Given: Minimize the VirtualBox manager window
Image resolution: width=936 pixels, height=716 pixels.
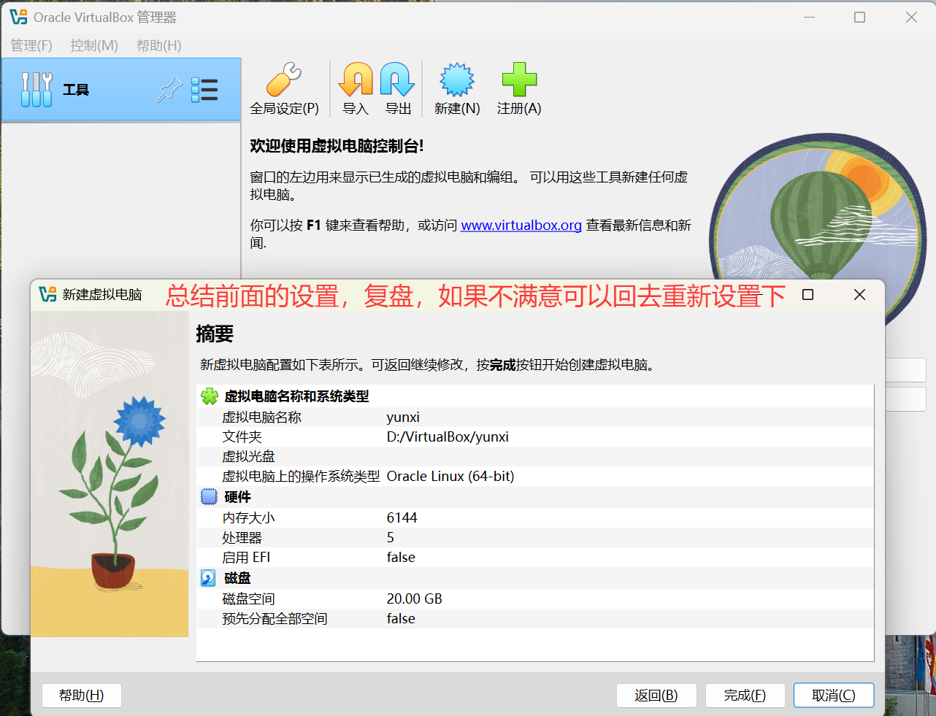Looking at the screenshot, I should (809, 17).
